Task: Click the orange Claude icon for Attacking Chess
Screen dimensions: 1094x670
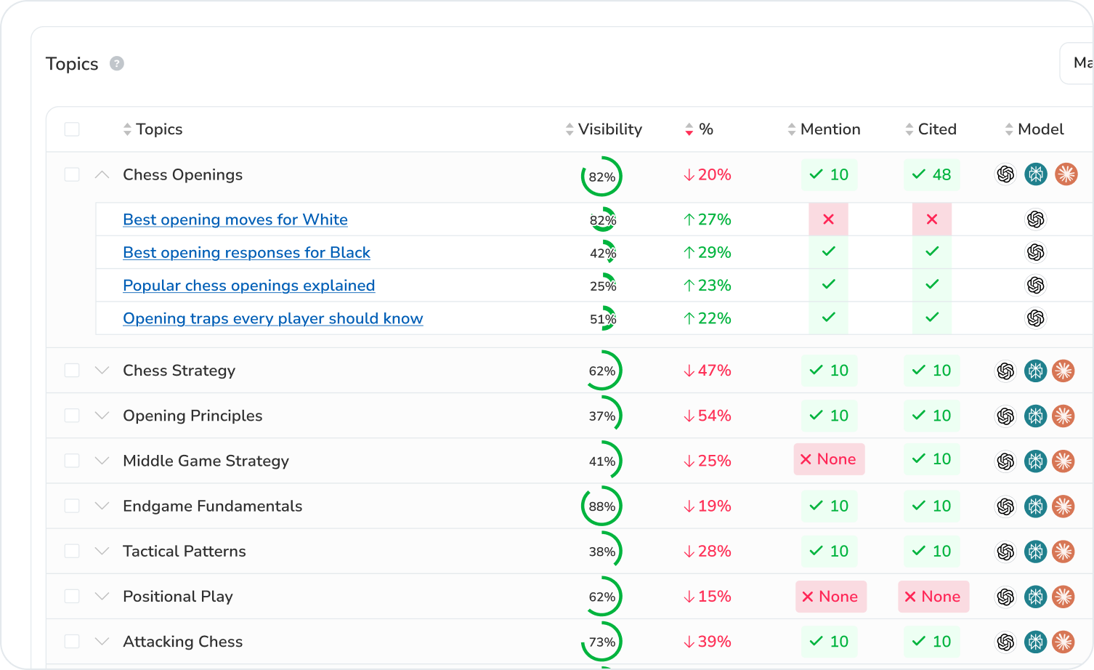Action: (x=1063, y=642)
